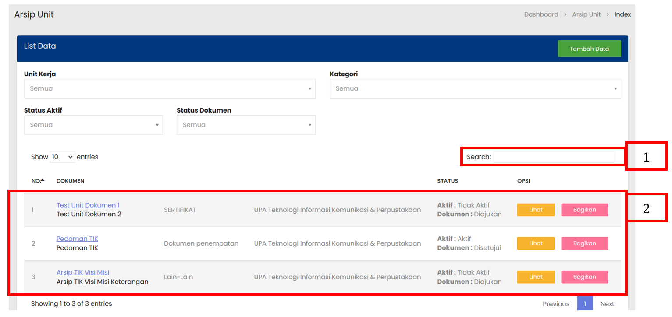Change the show entries count selector
The image size is (672, 317).
pos(62,157)
